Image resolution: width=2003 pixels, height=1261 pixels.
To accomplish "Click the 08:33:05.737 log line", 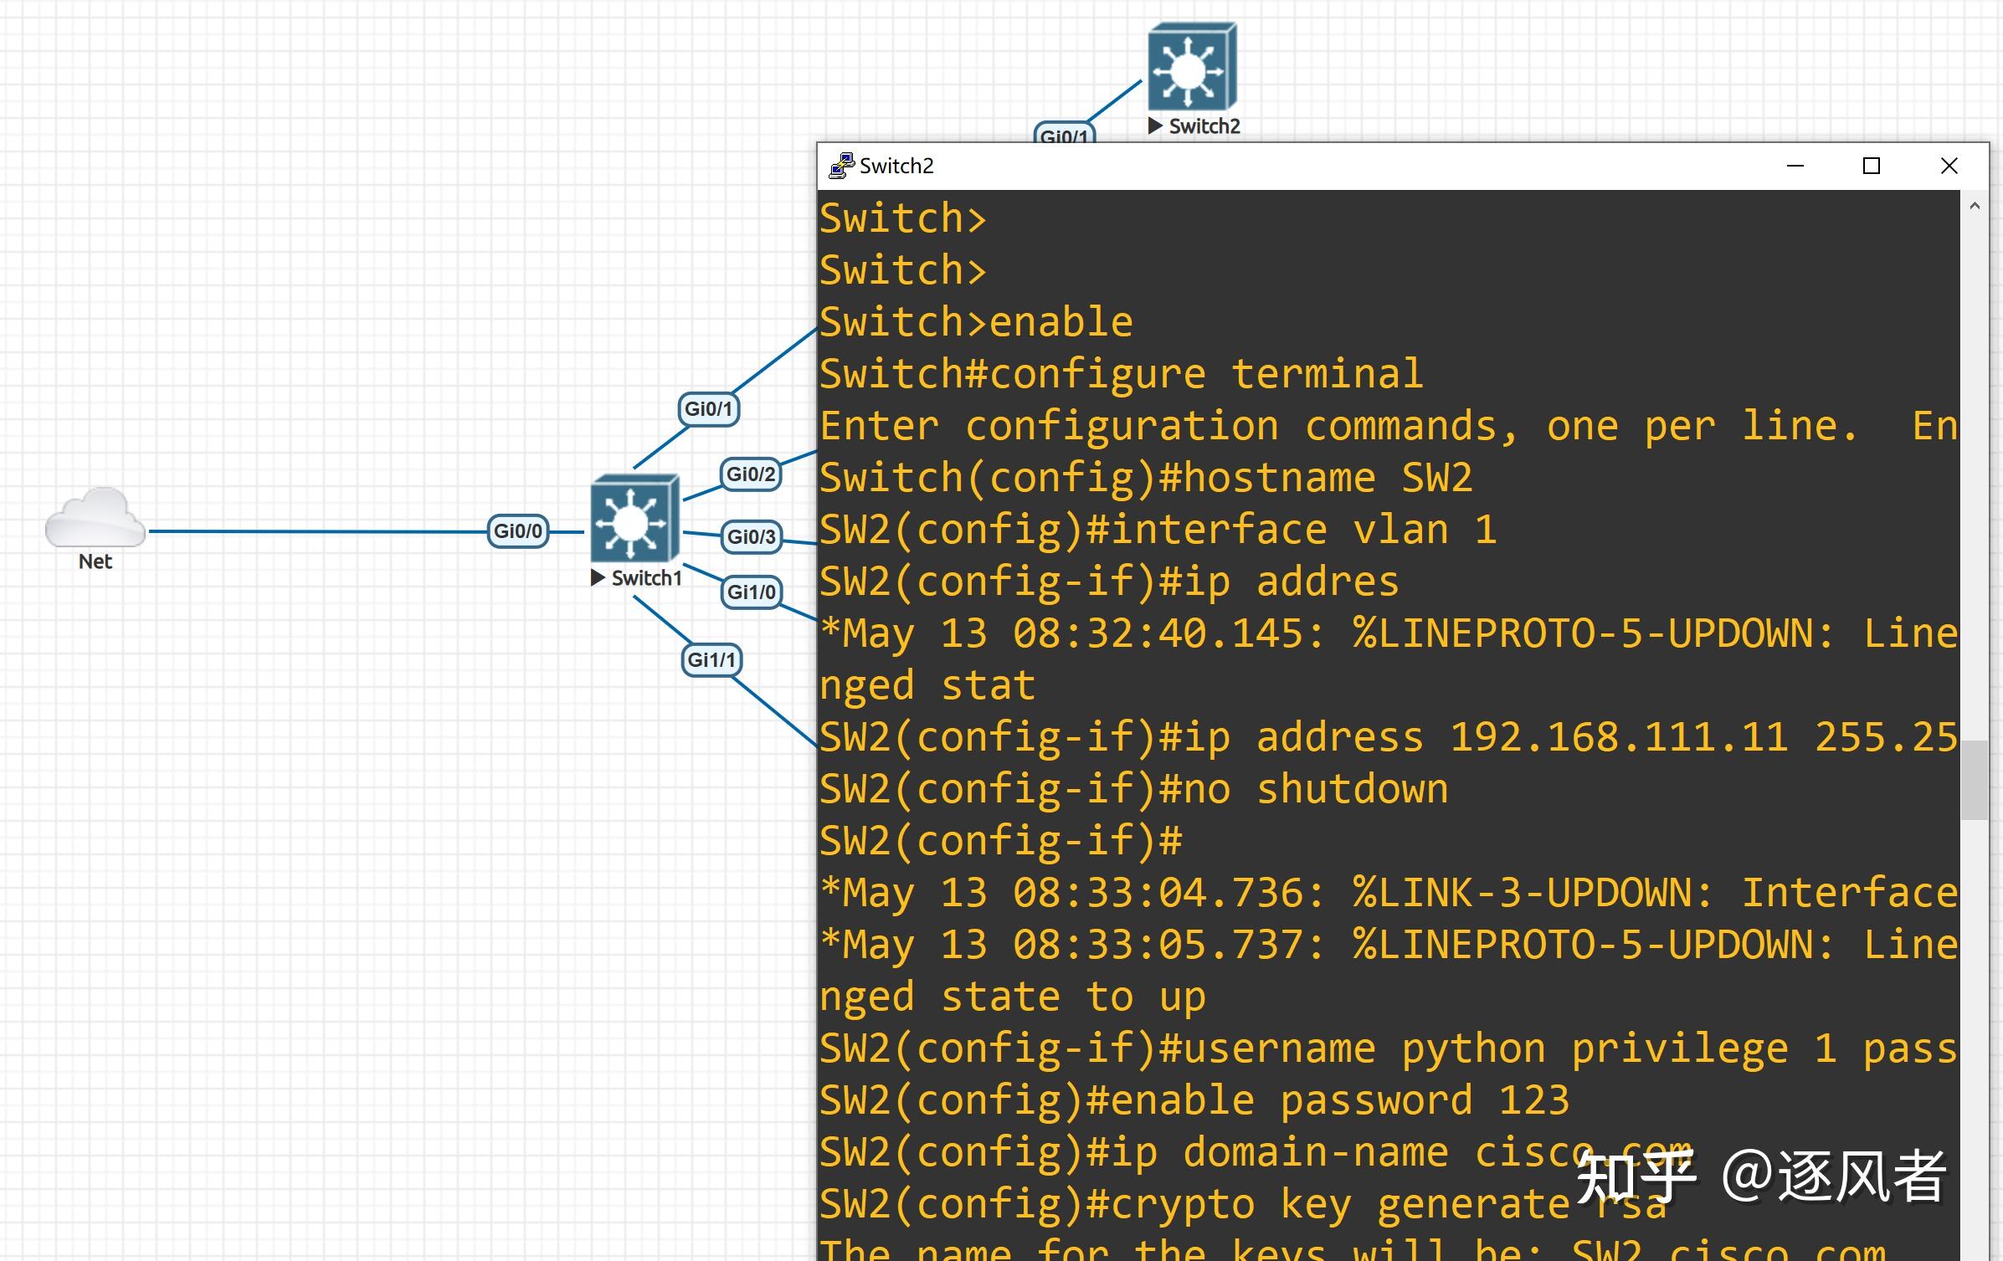I will pos(1389,945).
